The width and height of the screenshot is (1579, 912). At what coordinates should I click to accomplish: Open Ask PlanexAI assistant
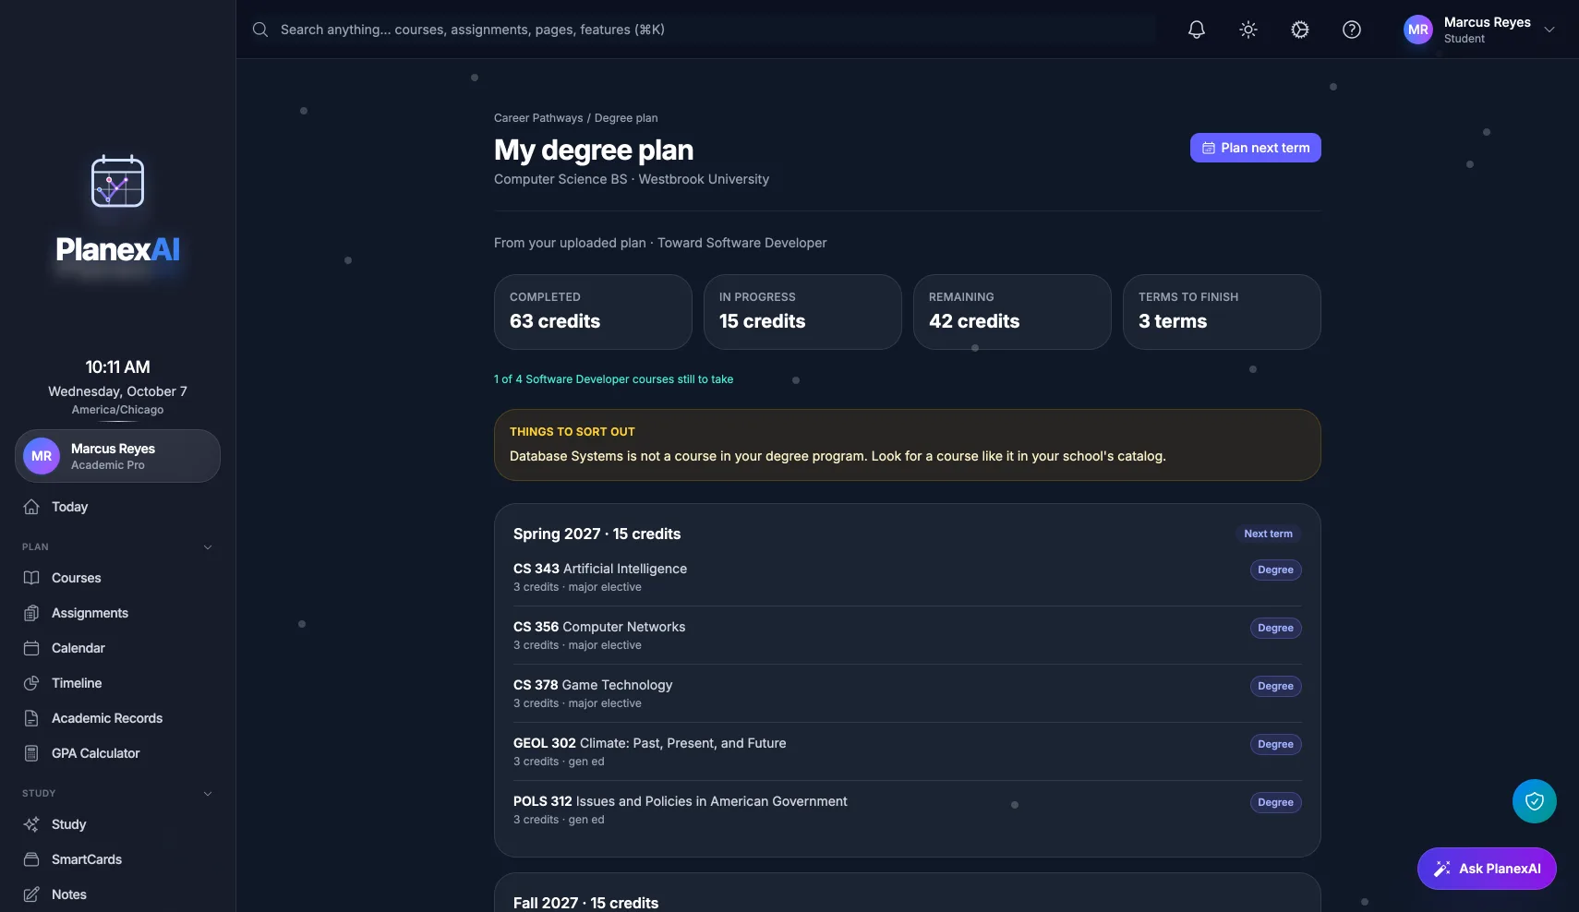(x=1487, y=869)
